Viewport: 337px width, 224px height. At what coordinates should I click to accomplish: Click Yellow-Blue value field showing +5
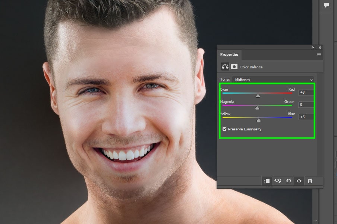pyautogui.click(x=306, y=117)
